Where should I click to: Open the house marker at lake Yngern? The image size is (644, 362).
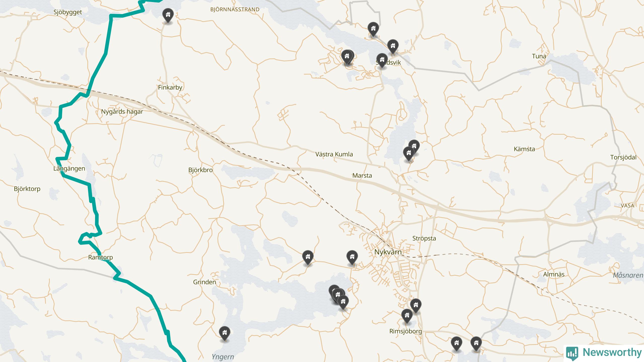pyautogui.click(x=224, y=334)
